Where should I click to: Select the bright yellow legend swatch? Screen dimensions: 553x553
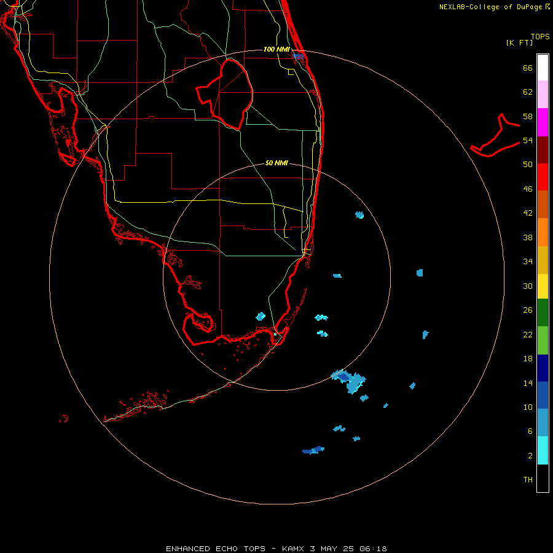click(x=543, y=286)
